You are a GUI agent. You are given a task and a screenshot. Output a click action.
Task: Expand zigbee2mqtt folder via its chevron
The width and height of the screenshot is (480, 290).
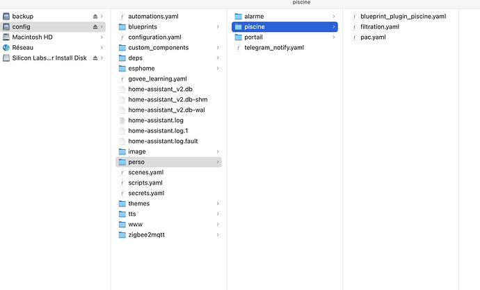(x=218, y=234)
